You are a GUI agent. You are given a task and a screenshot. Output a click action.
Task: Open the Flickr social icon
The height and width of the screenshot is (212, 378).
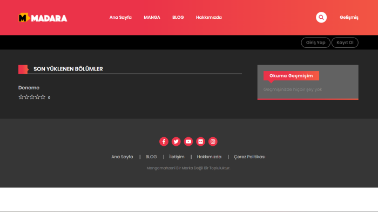click(x=200, y=142)
